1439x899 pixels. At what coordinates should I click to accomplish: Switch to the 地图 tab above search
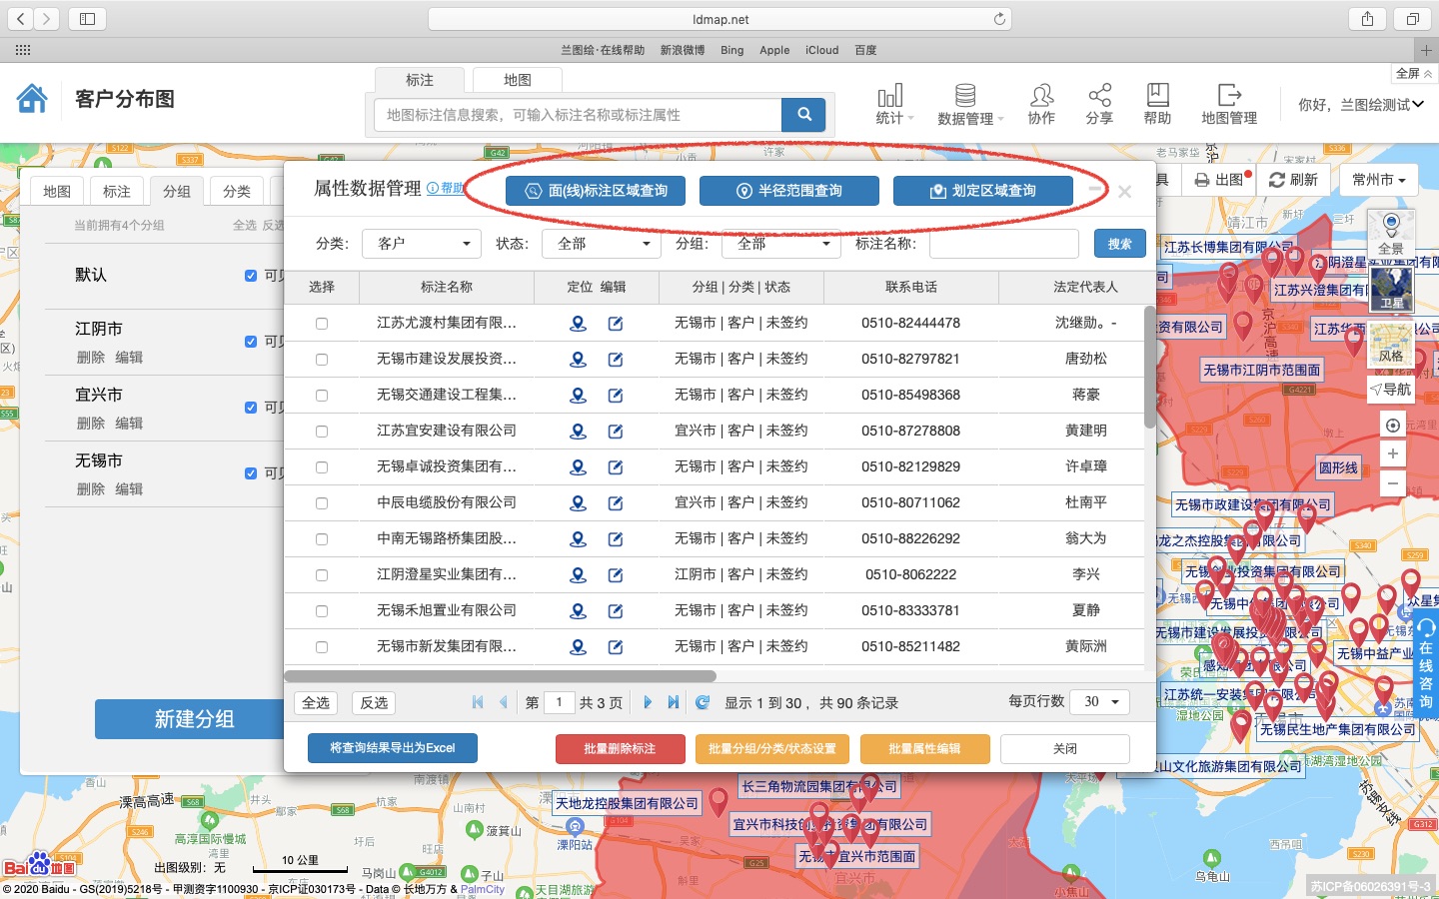pyautogui.click(x=517, y=80)
